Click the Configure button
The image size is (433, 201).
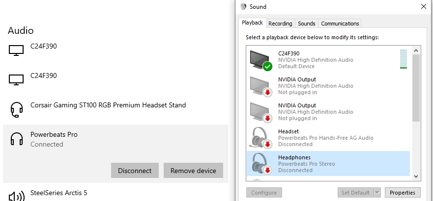264,193
